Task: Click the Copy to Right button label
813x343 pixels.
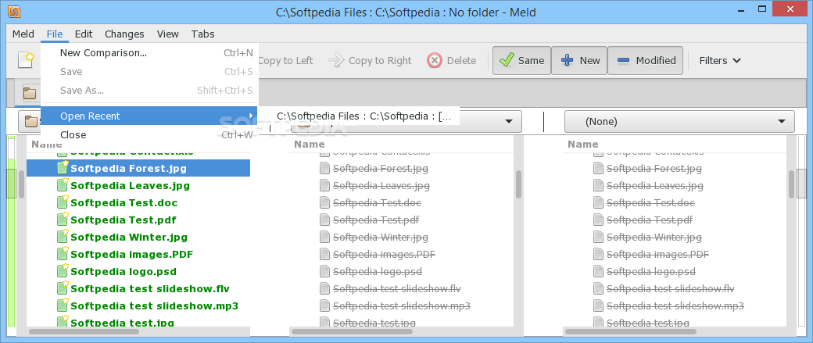Action: click(380, 61)
